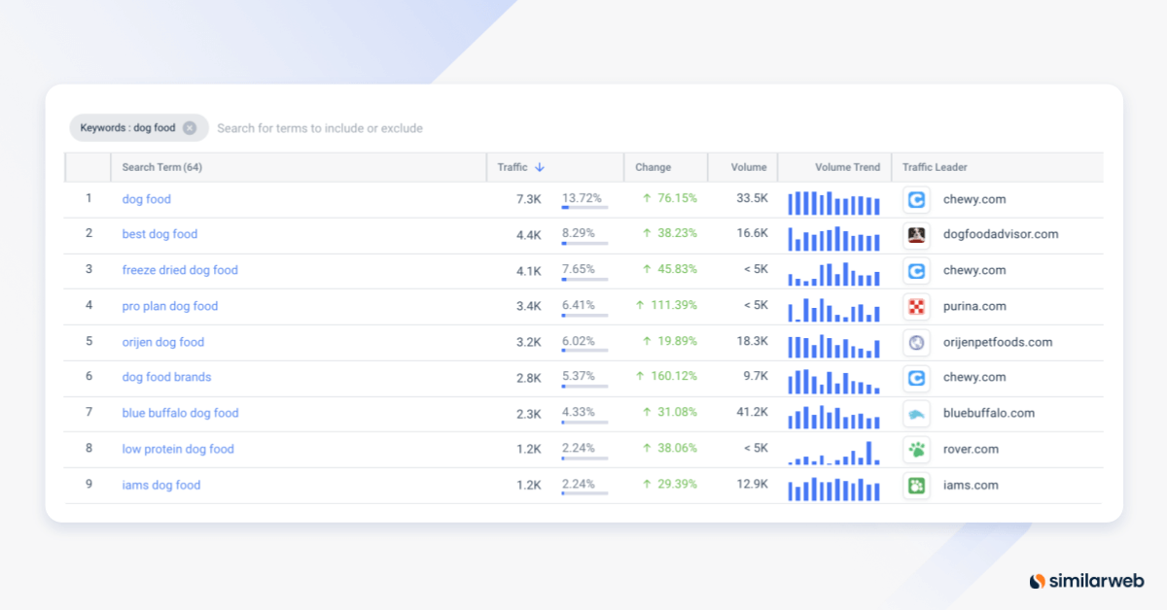Click the 13.72% traffic share bar
The width and height of the screenshot is (1167, 610).
pos(584,207)
